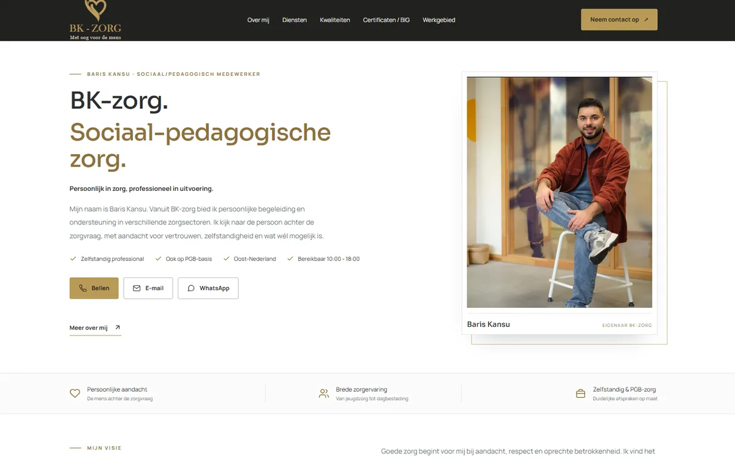Click the E-mail button
The image size is (735, 459).
pos(148,288)
